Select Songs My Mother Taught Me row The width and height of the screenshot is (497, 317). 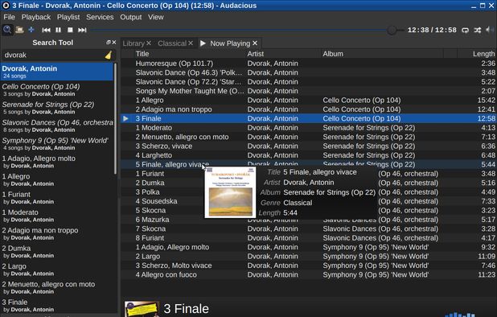[x=309, y=91]
